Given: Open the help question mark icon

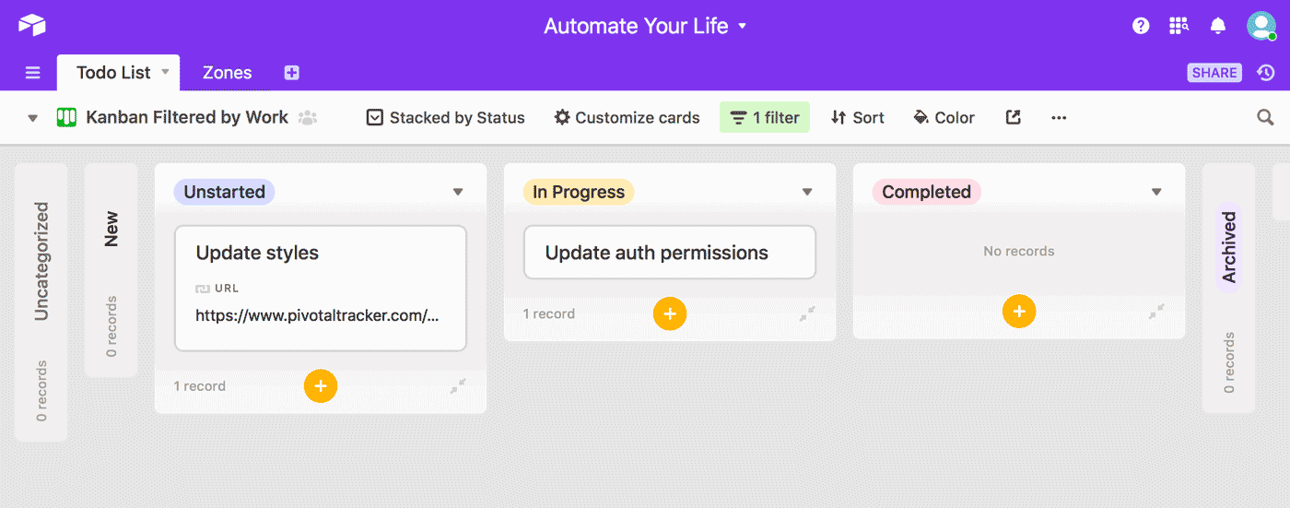Looking at the screenshot, I should pos(1141,26).
